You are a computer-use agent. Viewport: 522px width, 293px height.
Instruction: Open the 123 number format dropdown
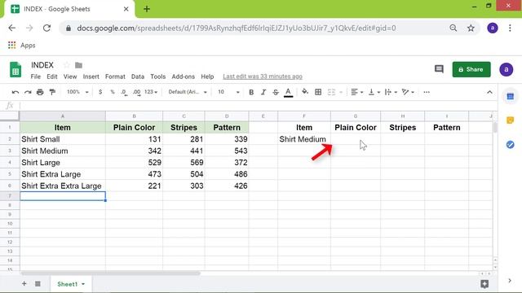151,92
